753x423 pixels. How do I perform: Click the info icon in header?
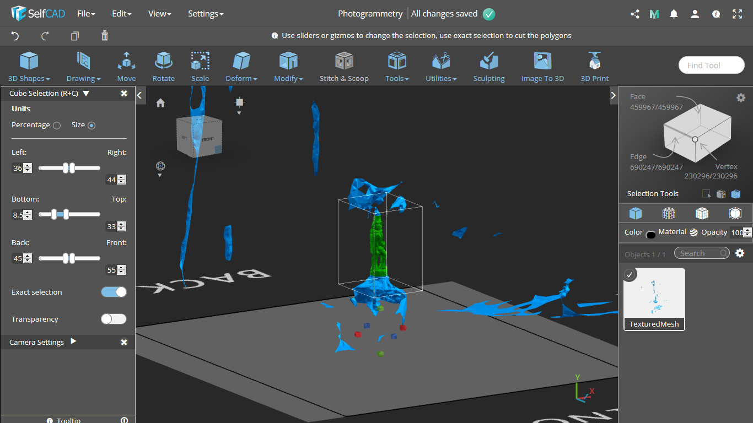click(x=716, y=14)
